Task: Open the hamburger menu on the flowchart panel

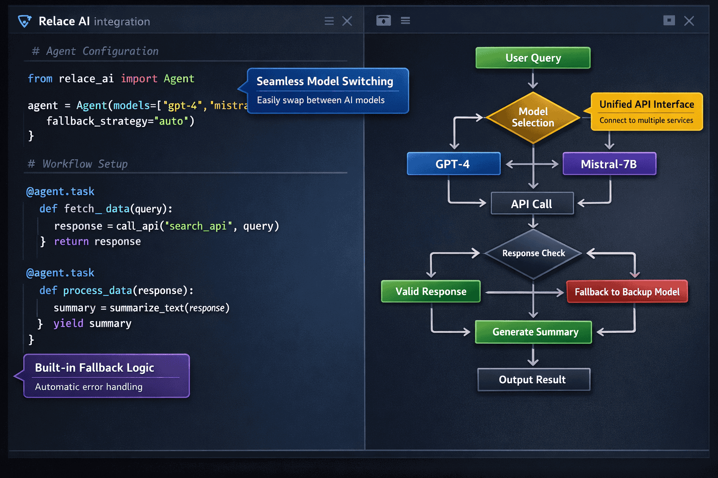Action: (405, 20)
